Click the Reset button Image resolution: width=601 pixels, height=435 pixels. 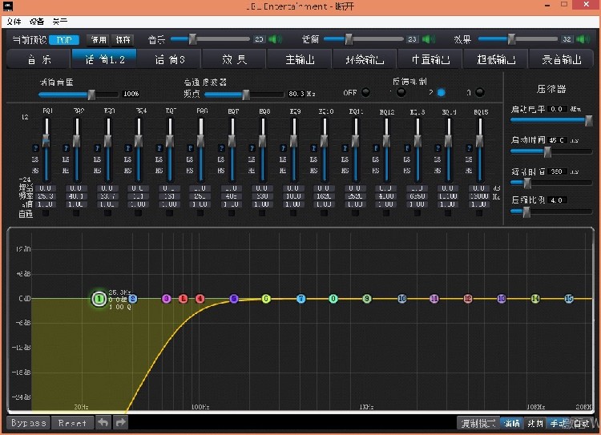[x=72, y=423]
